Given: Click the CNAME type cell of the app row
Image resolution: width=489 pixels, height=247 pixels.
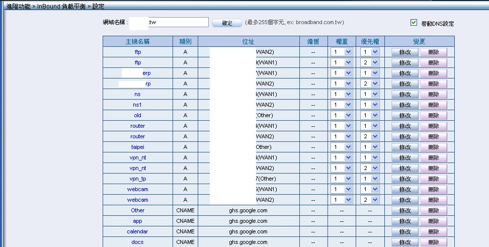Looking at the screenshot, I should click(x=185, y=221).
